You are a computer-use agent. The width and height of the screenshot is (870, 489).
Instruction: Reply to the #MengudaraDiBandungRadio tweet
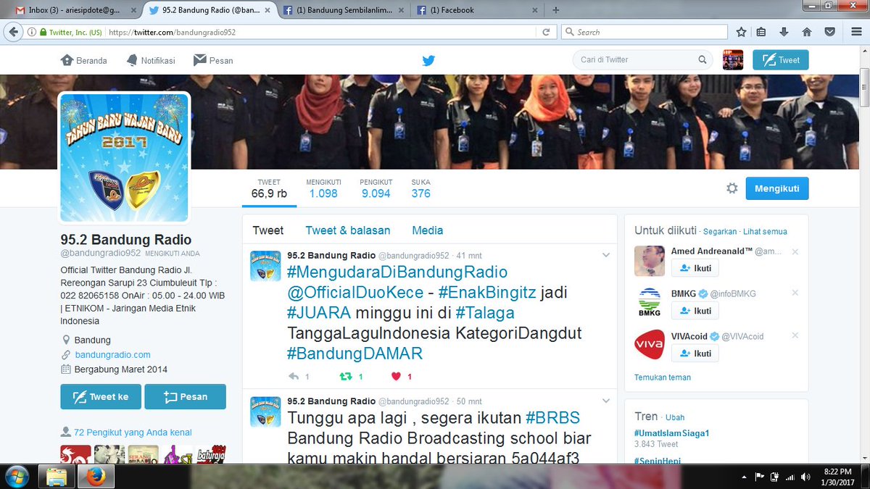pos(293,376)
